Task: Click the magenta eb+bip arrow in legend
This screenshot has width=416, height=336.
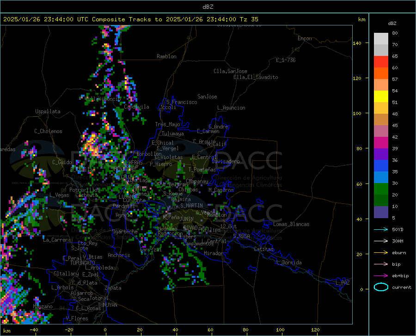Action: (381, 276)
